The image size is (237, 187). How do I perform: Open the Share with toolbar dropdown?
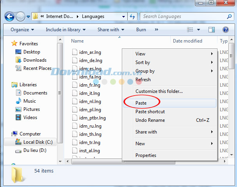pyautogui.click(x=111, y=30)
